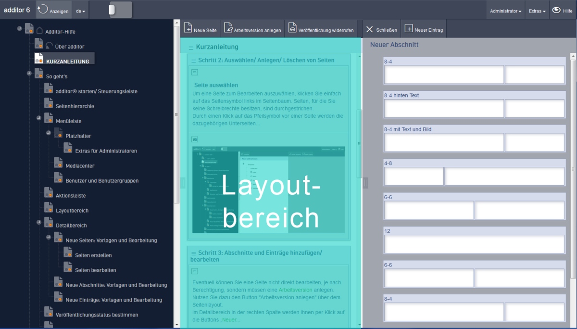577x329 pixels.
Task: Collapse the Detailbereich tree node
Action: [x=38, y=222]
